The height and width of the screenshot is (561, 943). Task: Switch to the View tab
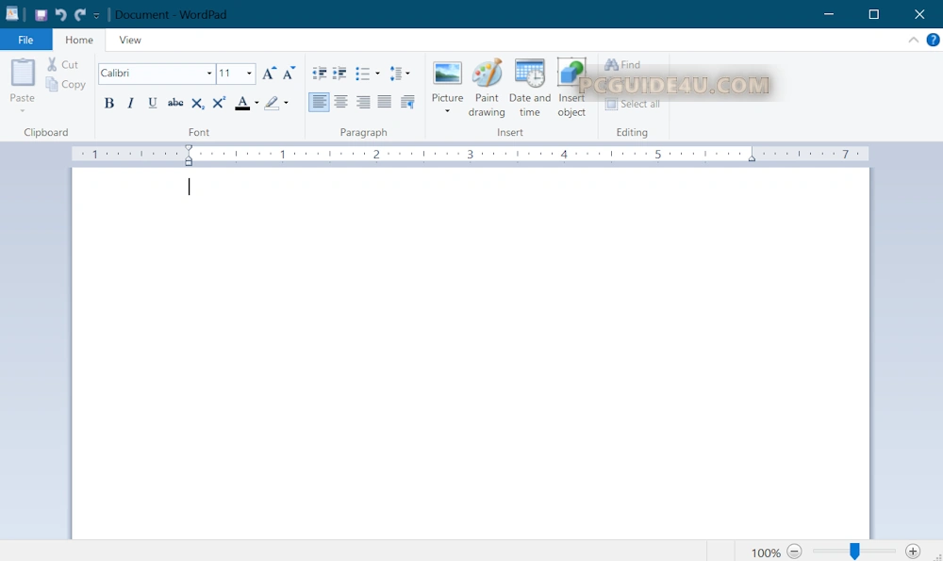point(130,41)
